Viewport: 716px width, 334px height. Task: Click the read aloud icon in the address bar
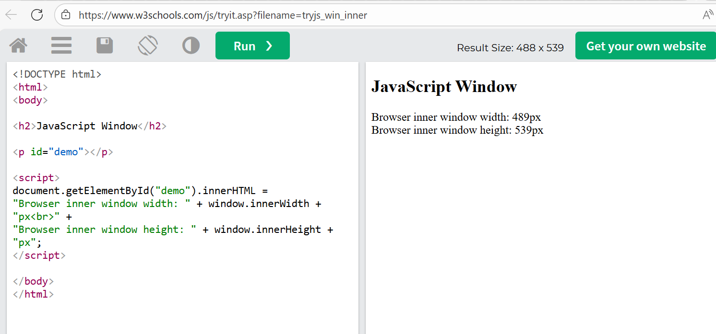(x=707, y=15)
